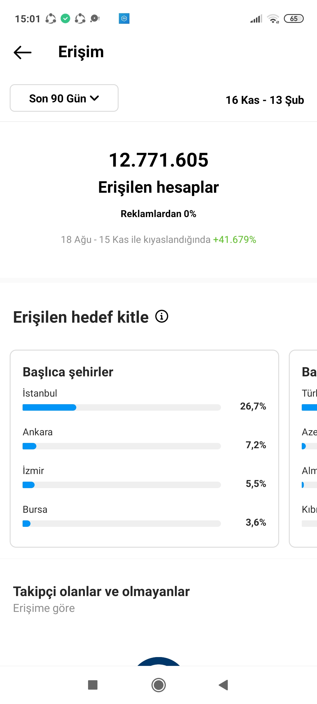Tap the 12.771.605 reached accounts number

[158, 160]
